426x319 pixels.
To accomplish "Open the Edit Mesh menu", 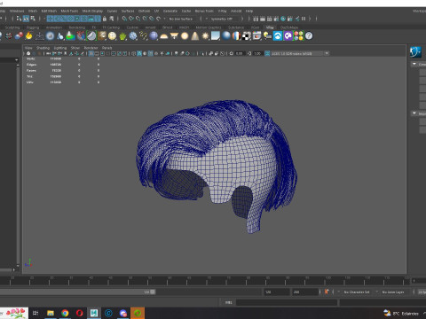I will (x=49, y=11).
